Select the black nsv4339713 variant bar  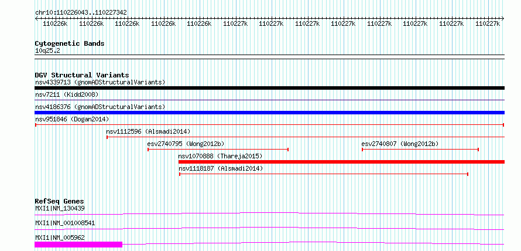[269, 88]
